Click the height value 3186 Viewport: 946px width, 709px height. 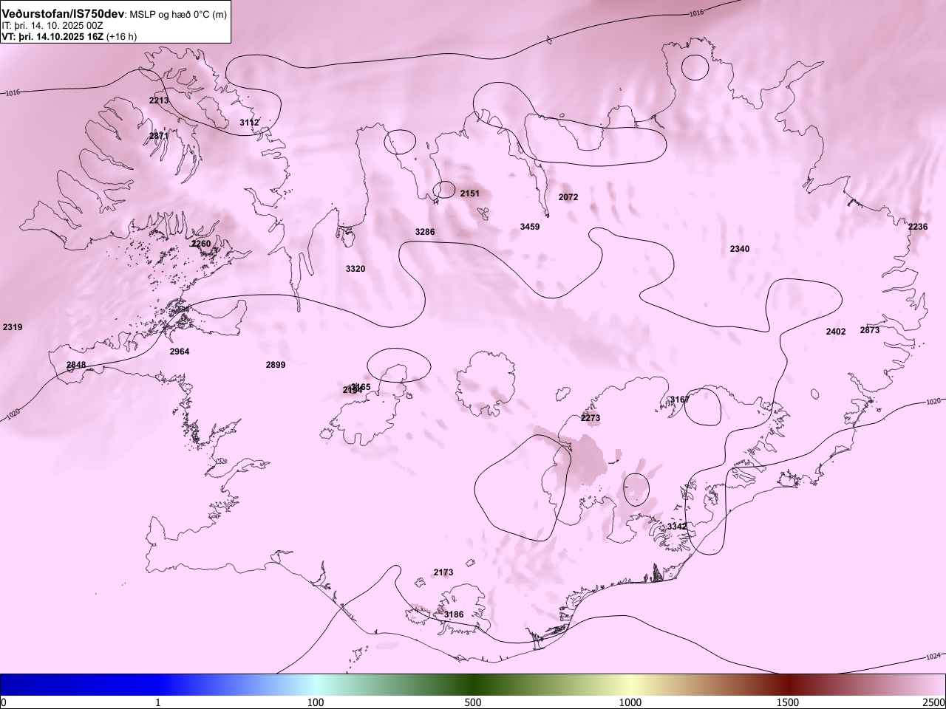454,614
